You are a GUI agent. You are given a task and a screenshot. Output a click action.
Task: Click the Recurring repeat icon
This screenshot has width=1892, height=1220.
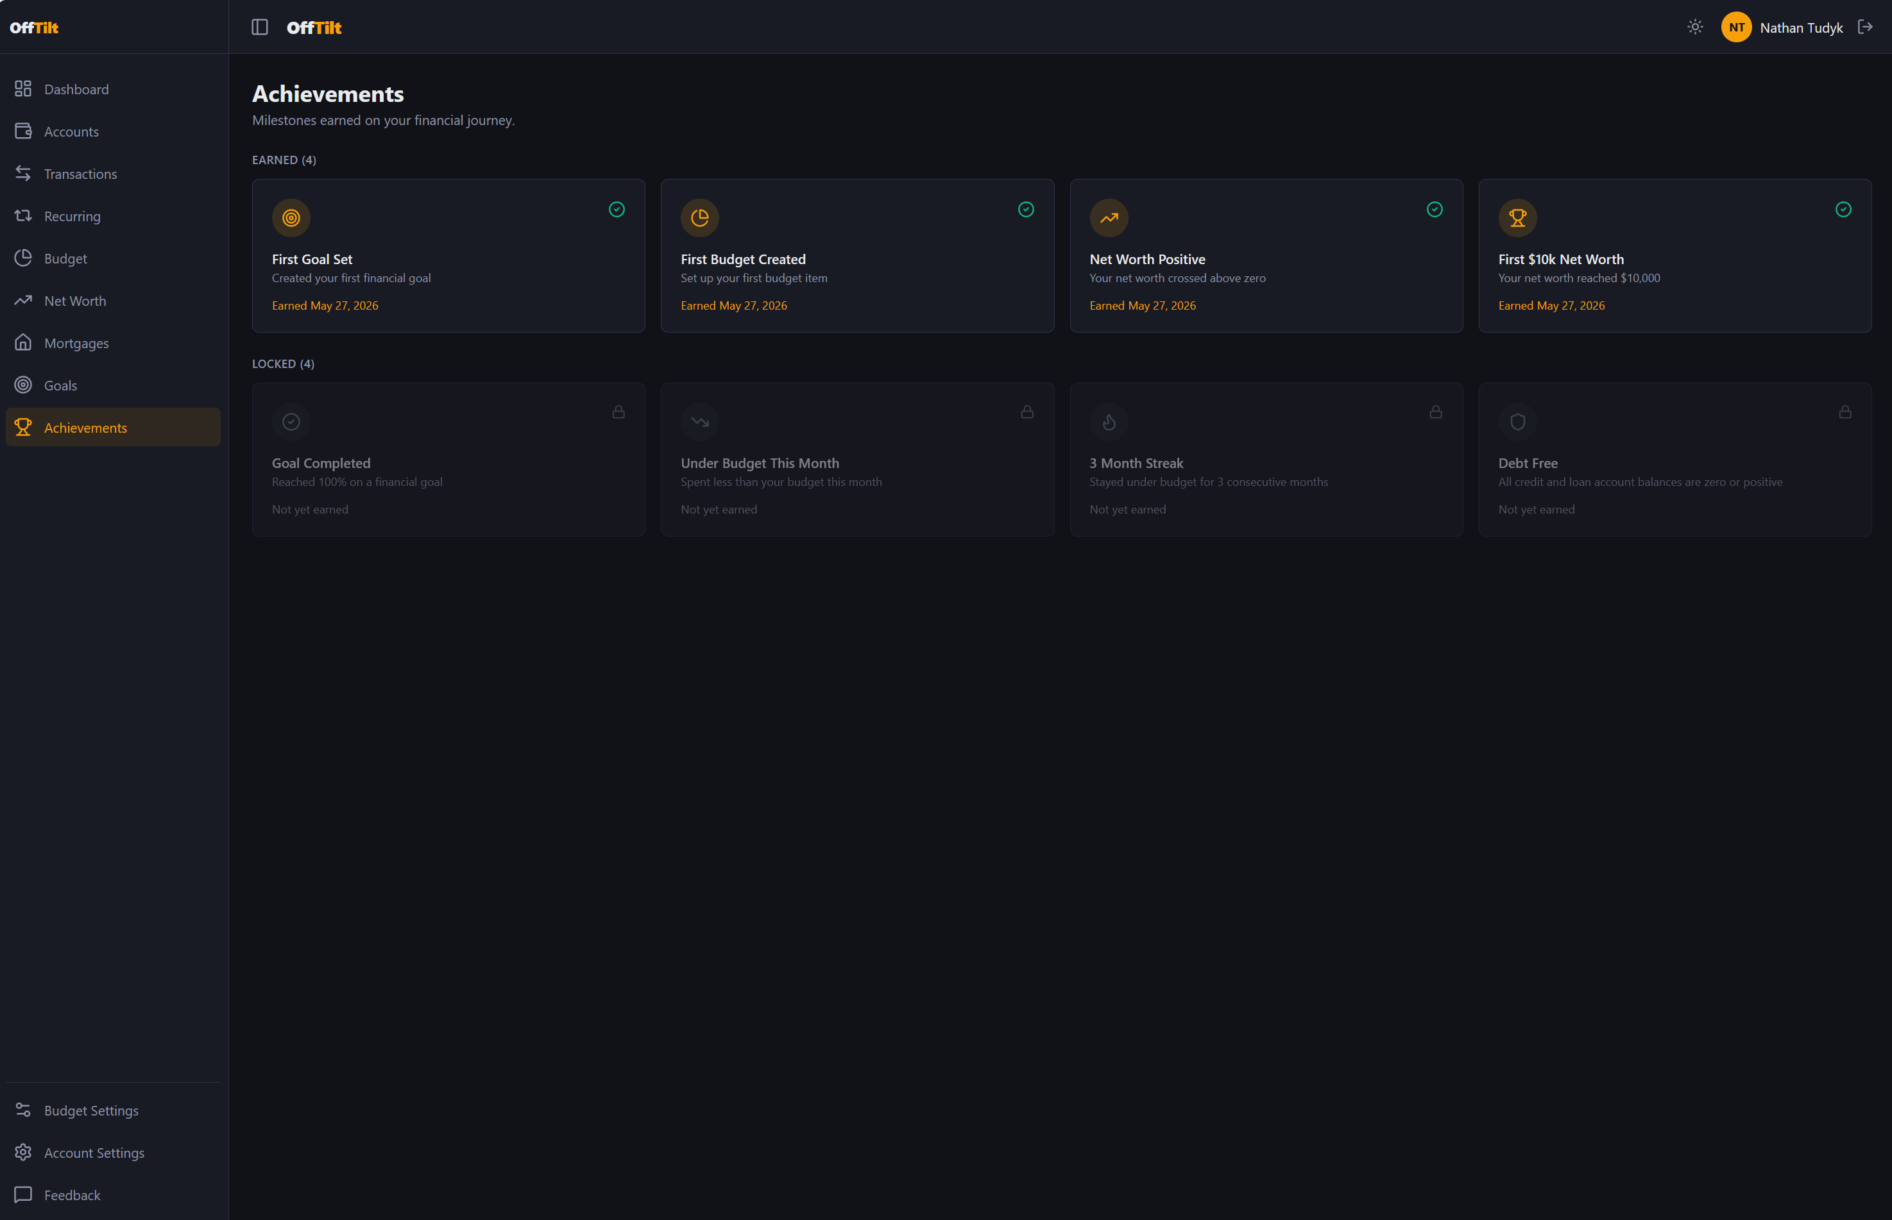point(23,215)
